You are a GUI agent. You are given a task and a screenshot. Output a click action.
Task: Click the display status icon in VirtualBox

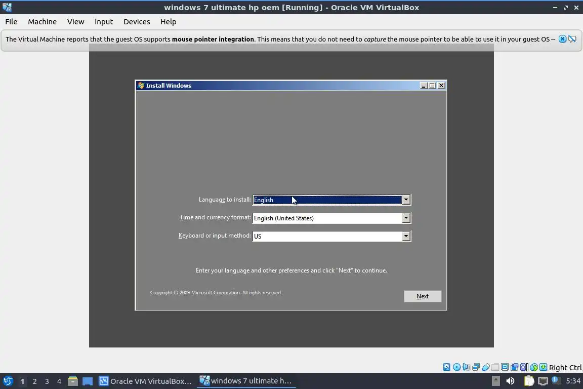pyautogui.click(x=505, y=367)
